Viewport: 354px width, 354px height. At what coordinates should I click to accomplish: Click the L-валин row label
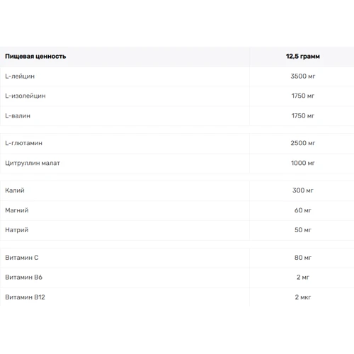coord(18,116)
